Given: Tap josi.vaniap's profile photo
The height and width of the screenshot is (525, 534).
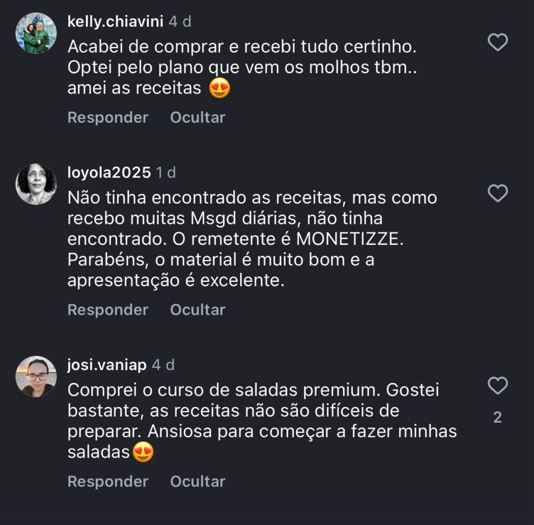Looking at the screenshot, I should tap(36, 376).
